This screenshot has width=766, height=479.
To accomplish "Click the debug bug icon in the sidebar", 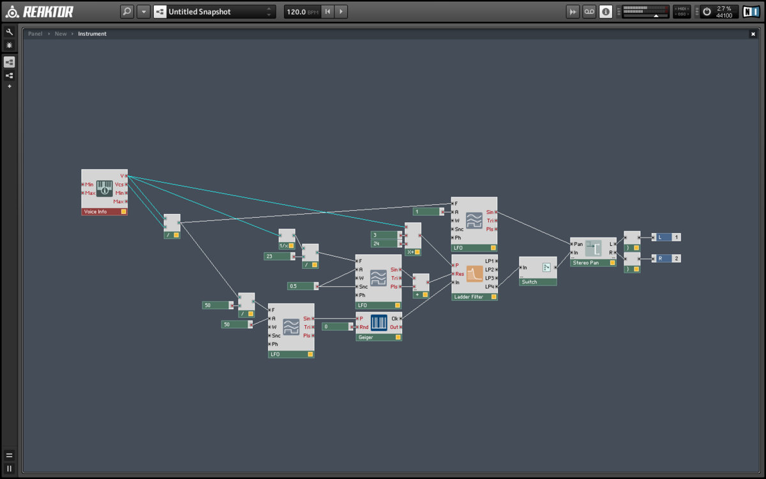I will (9, 45).
